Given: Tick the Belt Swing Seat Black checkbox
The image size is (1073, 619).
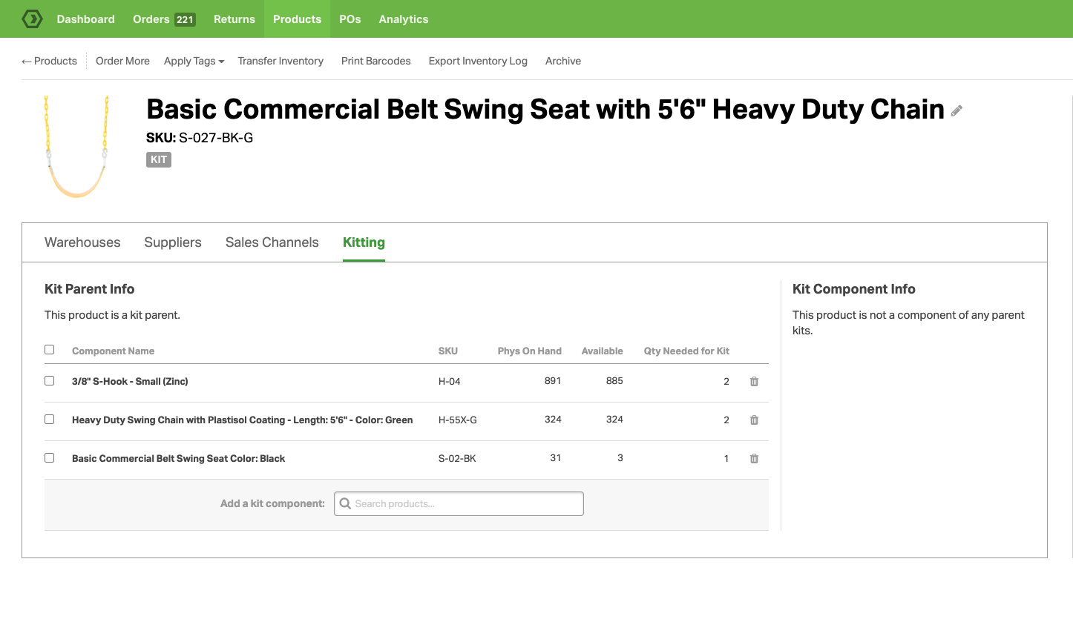Looking at the screenshot, I should point(50,458).
